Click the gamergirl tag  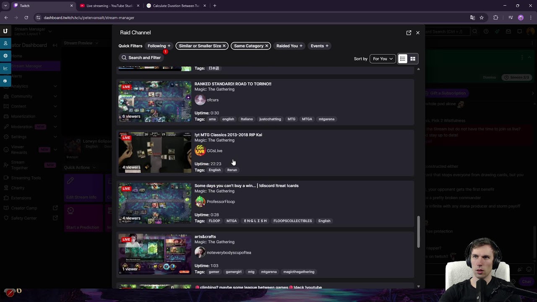[x=234, y=272]
